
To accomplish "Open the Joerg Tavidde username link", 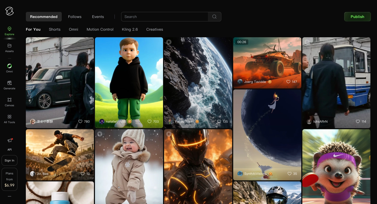I will 255,82.
